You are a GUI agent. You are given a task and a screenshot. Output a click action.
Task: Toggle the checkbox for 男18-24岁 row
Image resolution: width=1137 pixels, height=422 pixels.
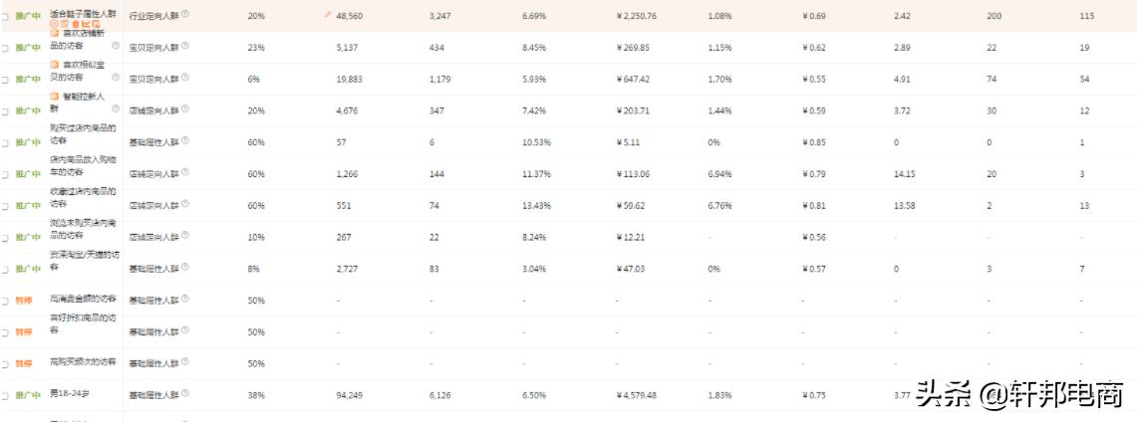pyautogui.click(x=4, y=396)
